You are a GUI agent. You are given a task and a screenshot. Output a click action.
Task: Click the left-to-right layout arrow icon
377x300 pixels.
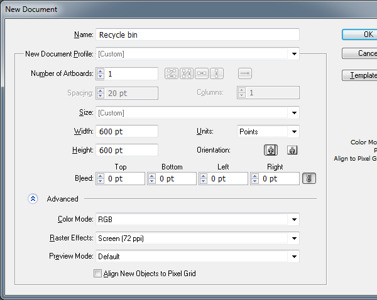245,73
